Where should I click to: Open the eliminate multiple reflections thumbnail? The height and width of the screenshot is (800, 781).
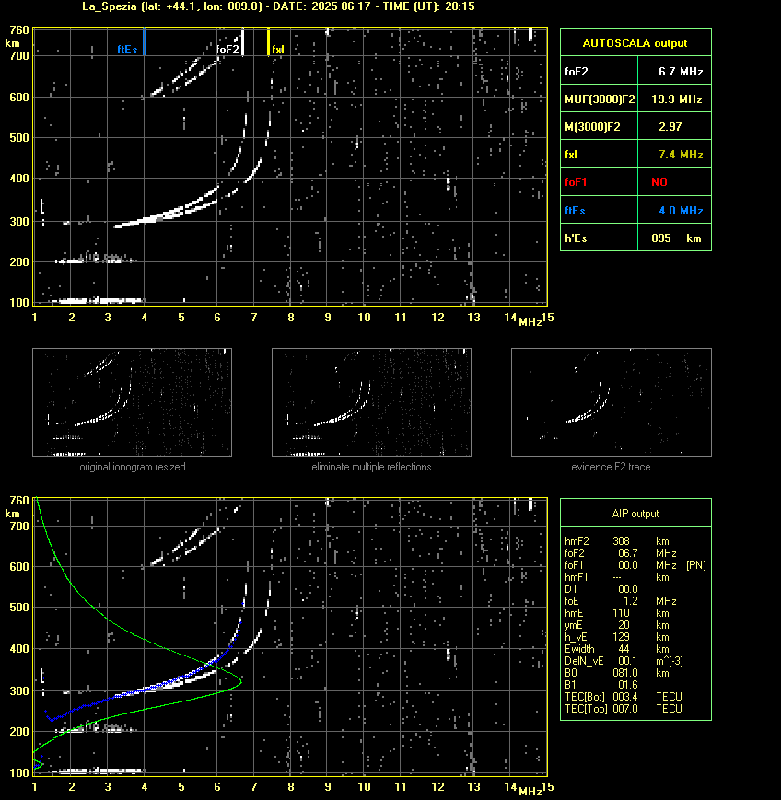371,402
